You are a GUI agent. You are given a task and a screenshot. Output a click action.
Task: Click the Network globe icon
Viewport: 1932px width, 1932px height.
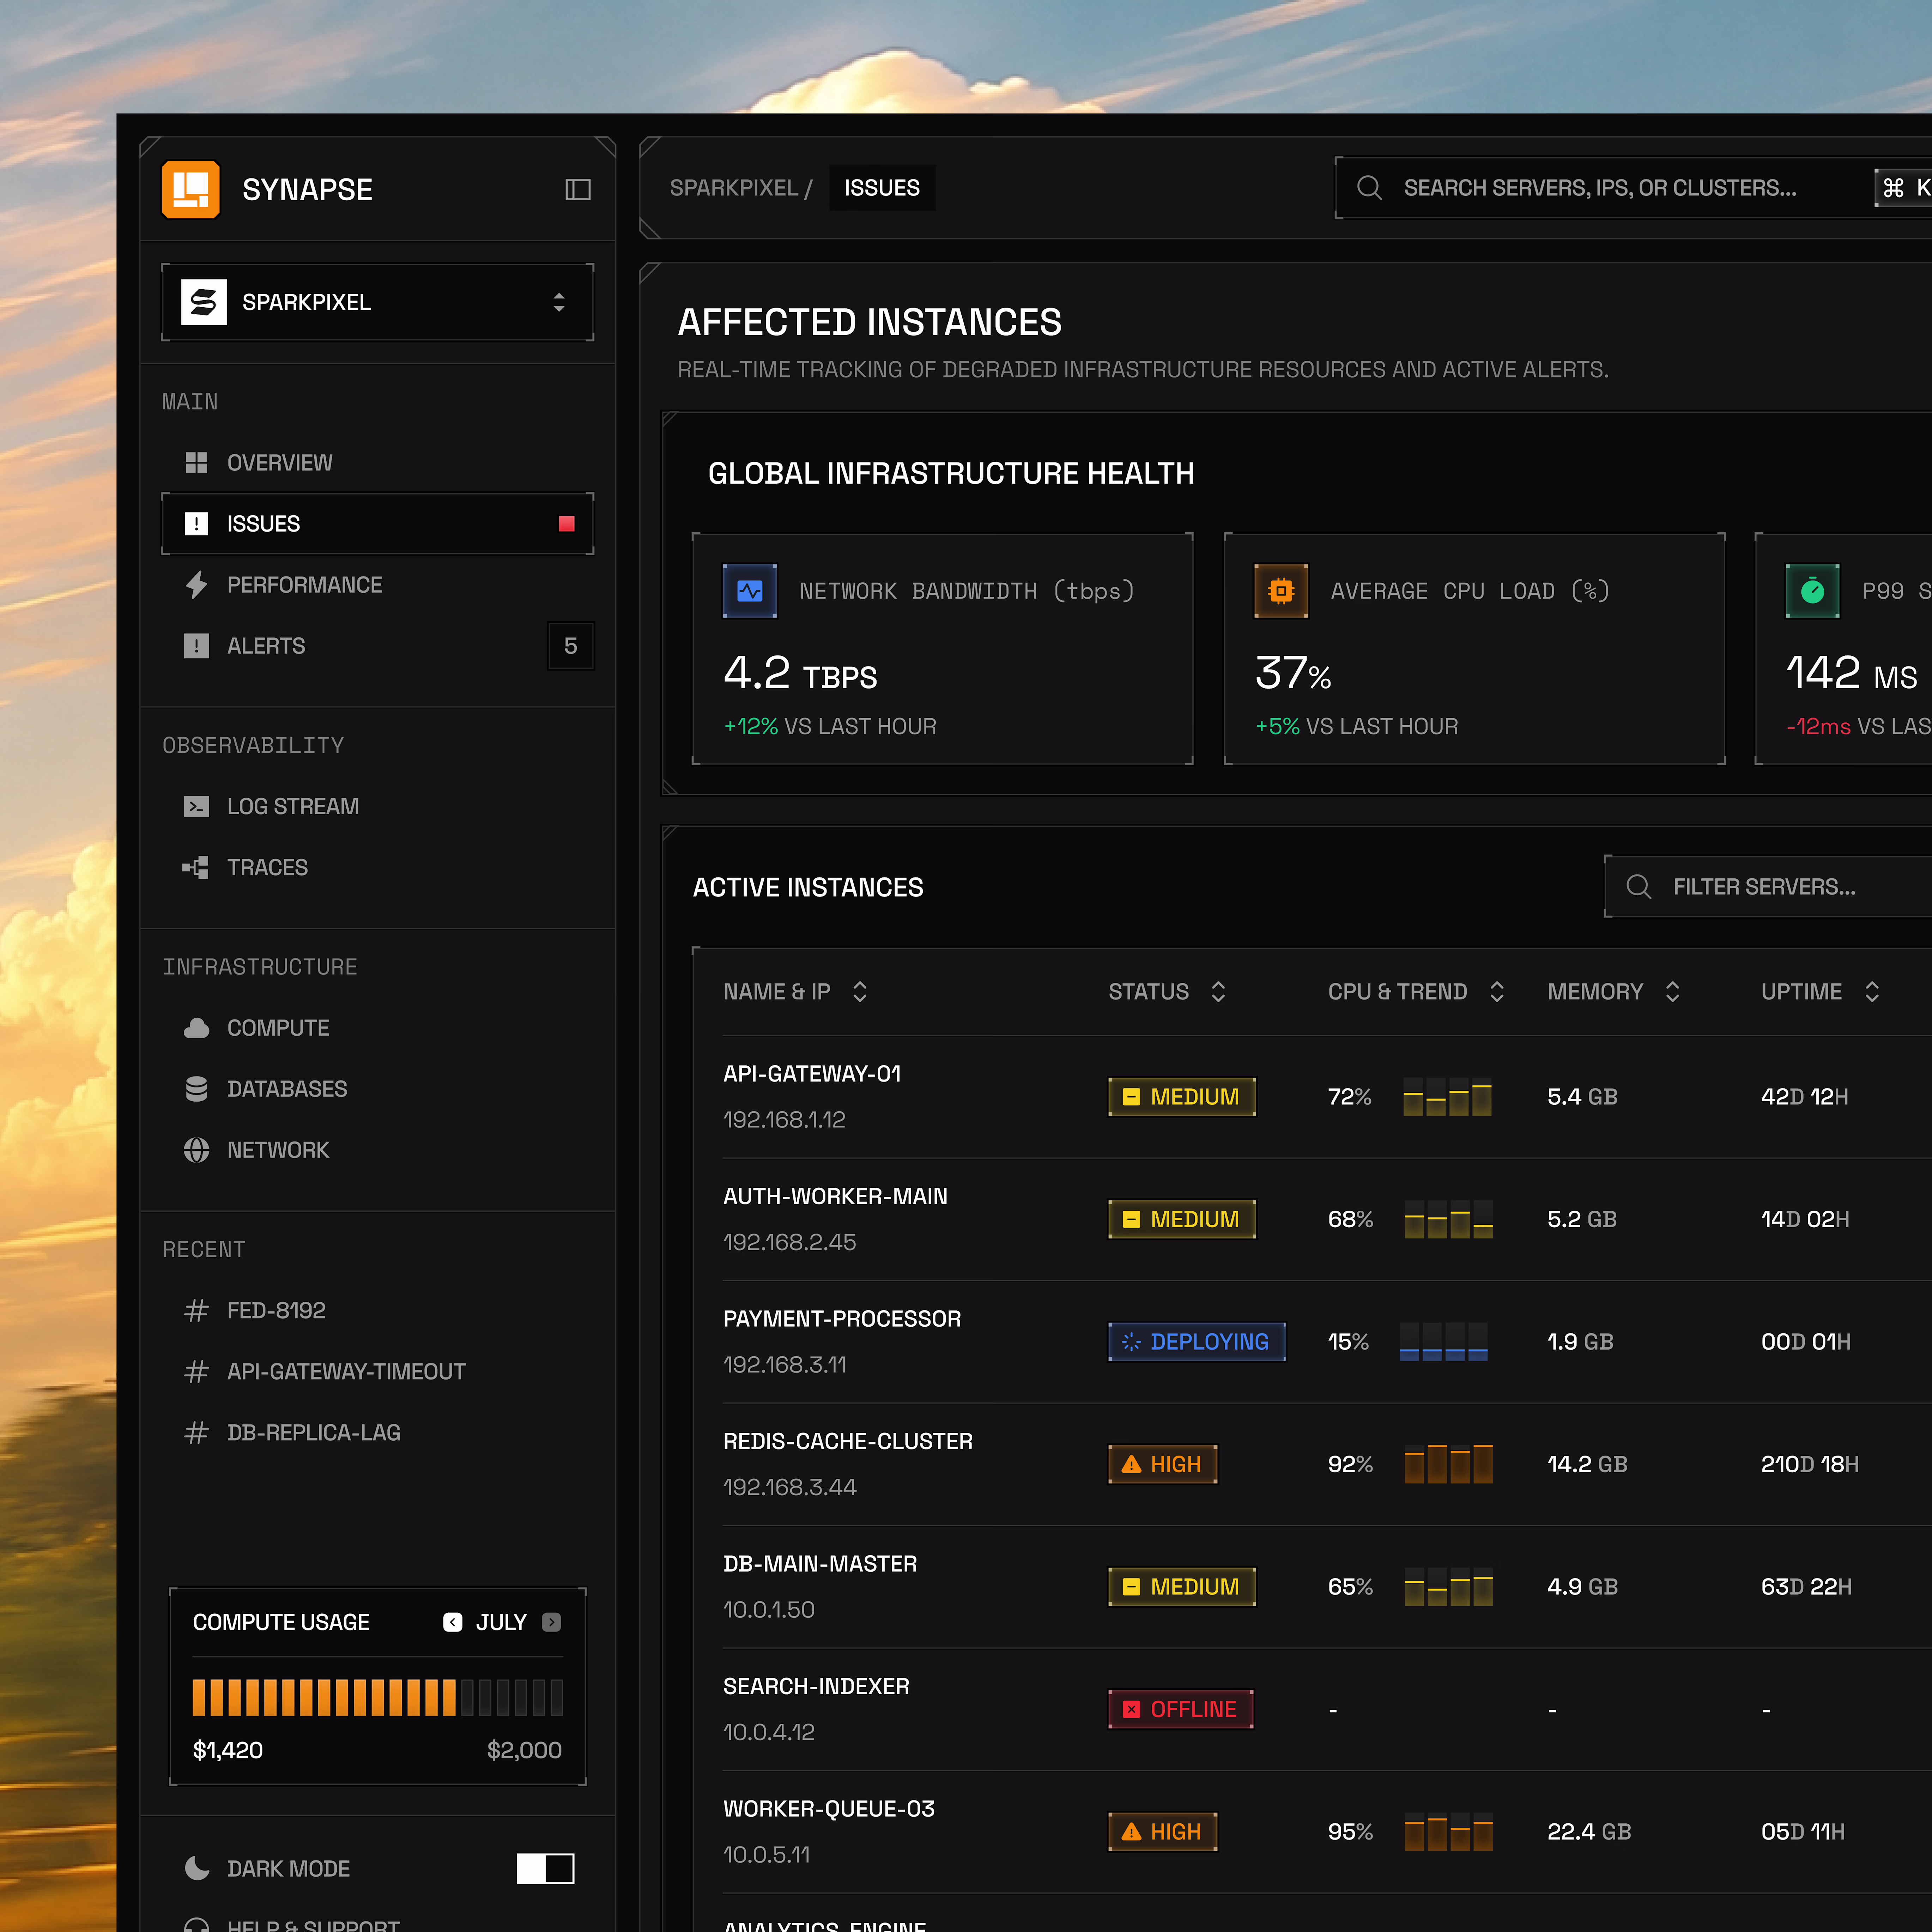tap(197, 1150)
